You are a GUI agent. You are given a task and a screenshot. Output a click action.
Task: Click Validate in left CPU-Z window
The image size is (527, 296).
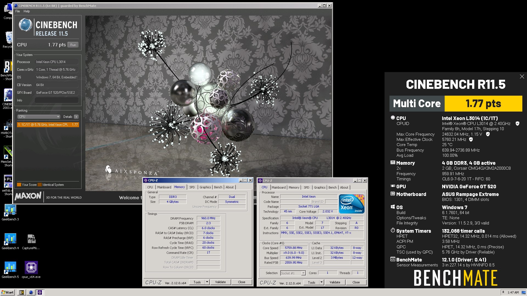220,282
